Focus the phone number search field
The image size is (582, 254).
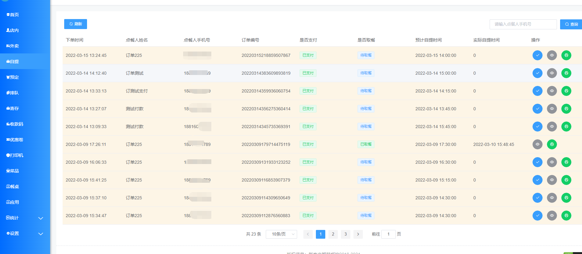tap(523, 24)
